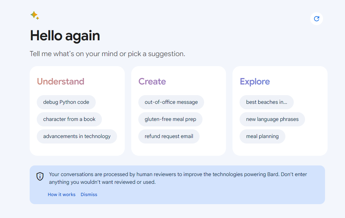Click the Create category heading

tap(152, 82)
